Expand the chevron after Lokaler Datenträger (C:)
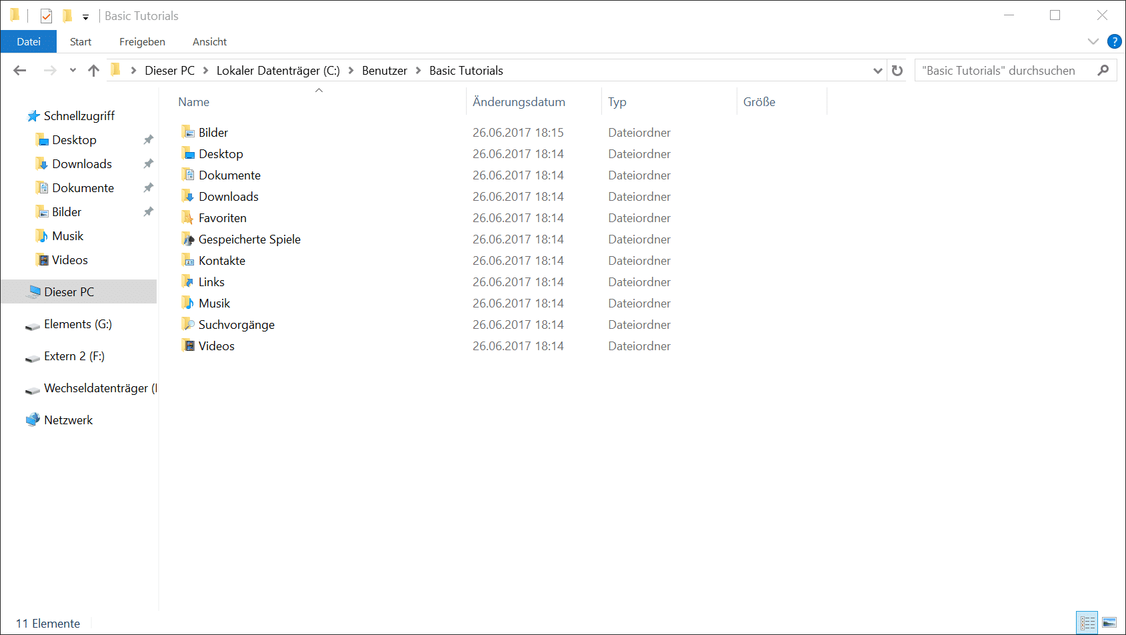This screenshot has height=635, width=1126. pyautogui.click(x=351, y=71)
